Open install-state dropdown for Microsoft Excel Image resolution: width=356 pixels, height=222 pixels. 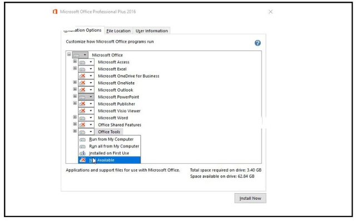[x=86, y=69]
